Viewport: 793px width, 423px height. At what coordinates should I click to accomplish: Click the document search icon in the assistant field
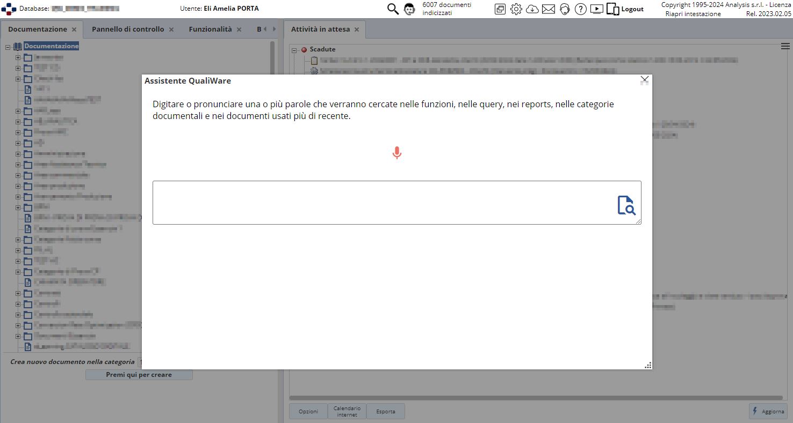tap(626, 205)
